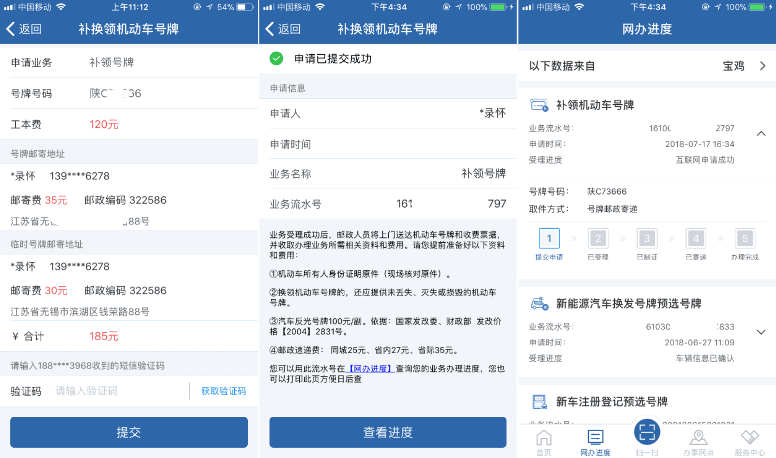Expand the 新能源汽车换发号牌预选号牌 record

click(x=761, y=332)
